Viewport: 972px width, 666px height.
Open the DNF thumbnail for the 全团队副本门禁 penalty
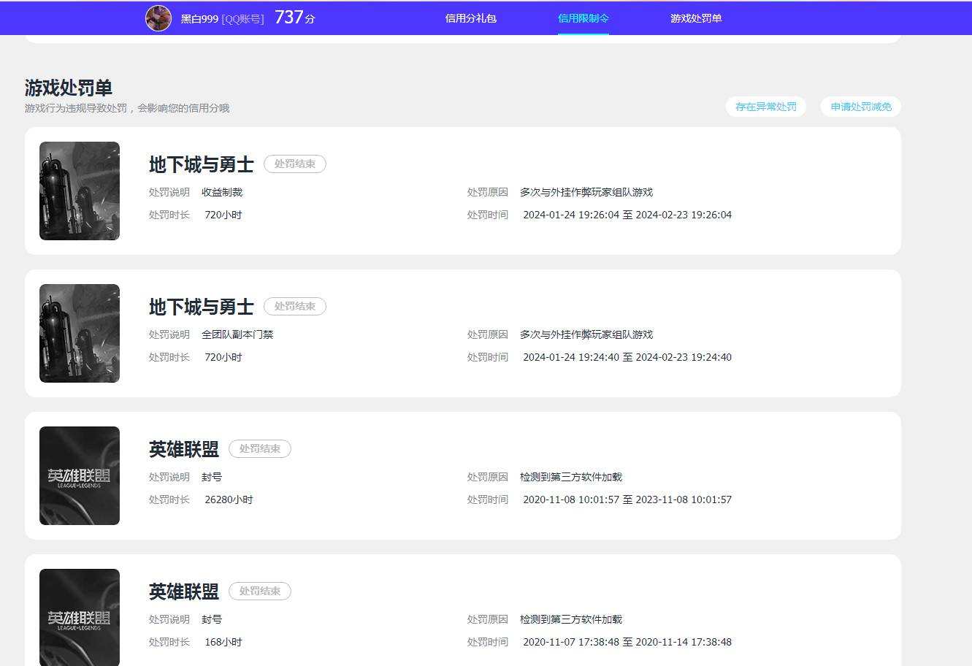80,333
